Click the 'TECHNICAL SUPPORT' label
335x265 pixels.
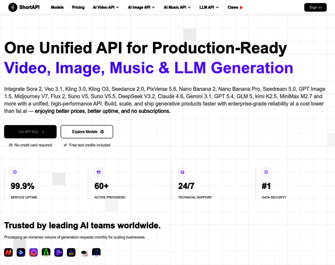point(195,197)
